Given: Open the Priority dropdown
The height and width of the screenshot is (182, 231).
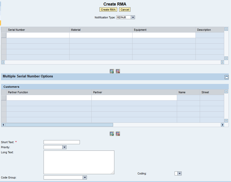Looking at the screenshot, I should click(x=64, y=147).
